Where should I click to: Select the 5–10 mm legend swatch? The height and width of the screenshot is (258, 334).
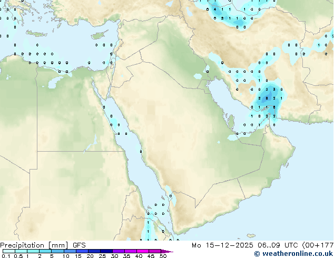pos(57,251)
